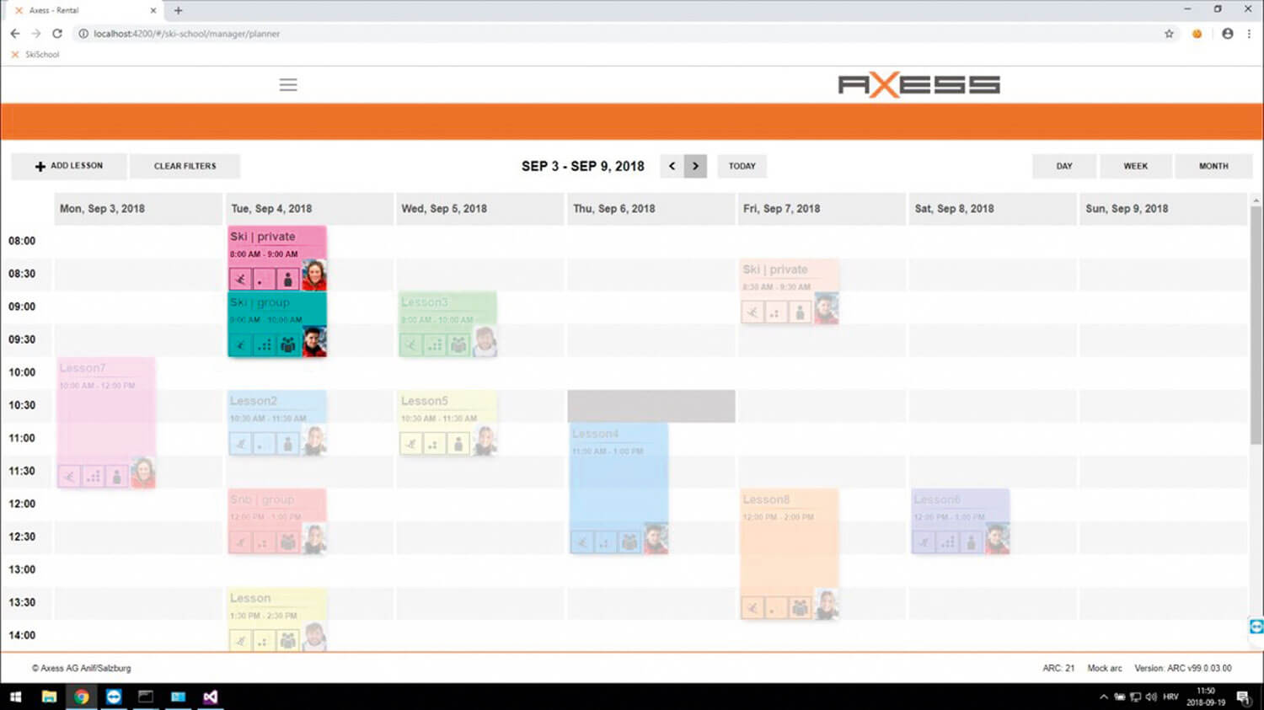
Task: Click the single person icon in Ski private lesson
Action: [287, 280]
